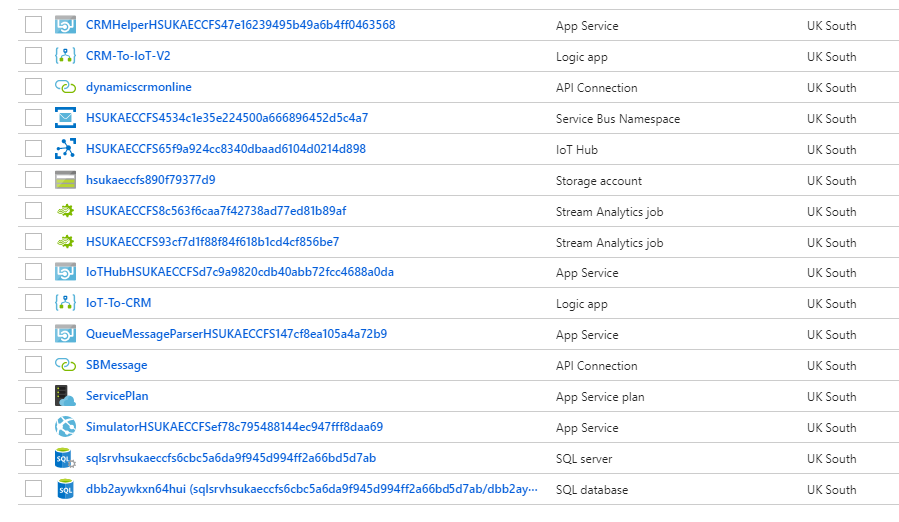The width and height of the screenshot is (899, 522).
Task: Click the App Service icon beside QueueMessageParserHSUKAECCFS147cf8ea105a4a72b9
Action: tap(65, 334)
